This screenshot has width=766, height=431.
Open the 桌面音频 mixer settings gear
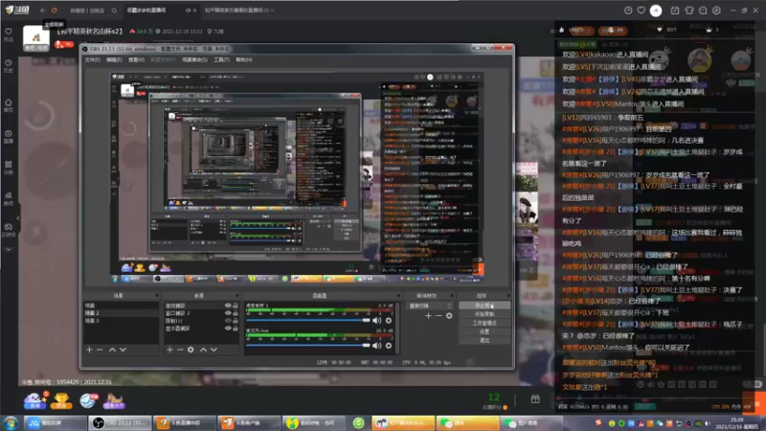[389, 321]
